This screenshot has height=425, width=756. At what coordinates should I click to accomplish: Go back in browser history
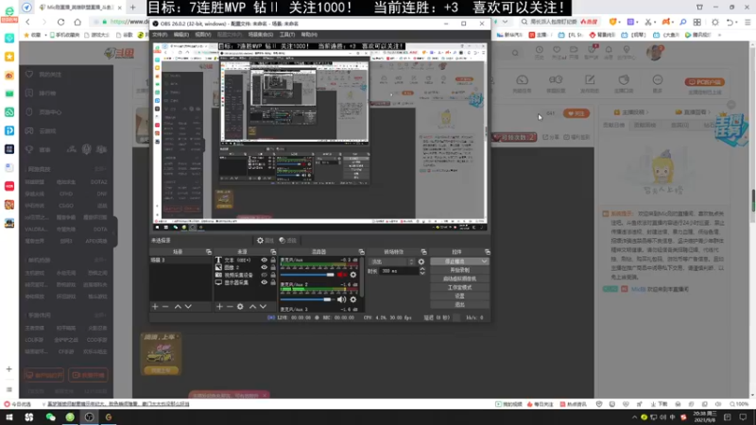tap(28, 22)
